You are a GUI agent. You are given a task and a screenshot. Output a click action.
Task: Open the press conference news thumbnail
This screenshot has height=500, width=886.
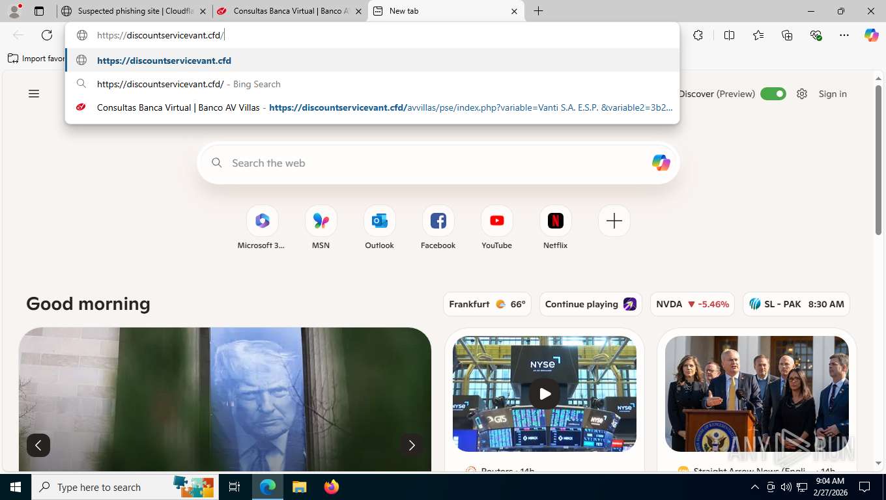757,394
